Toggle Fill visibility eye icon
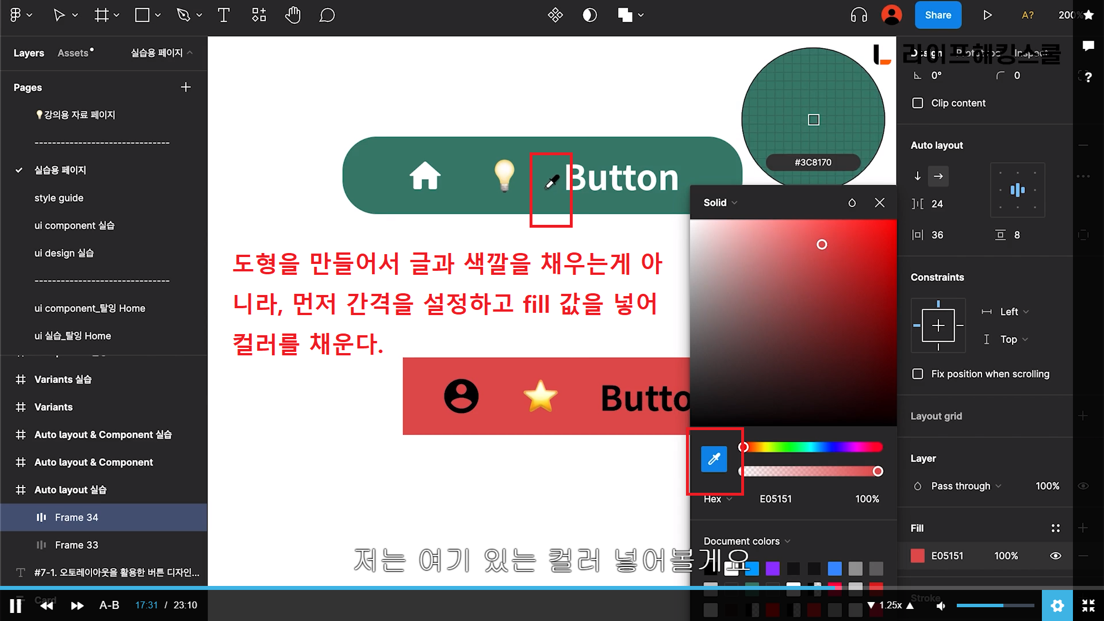Screen dimensions: 1104x621 1055,556
